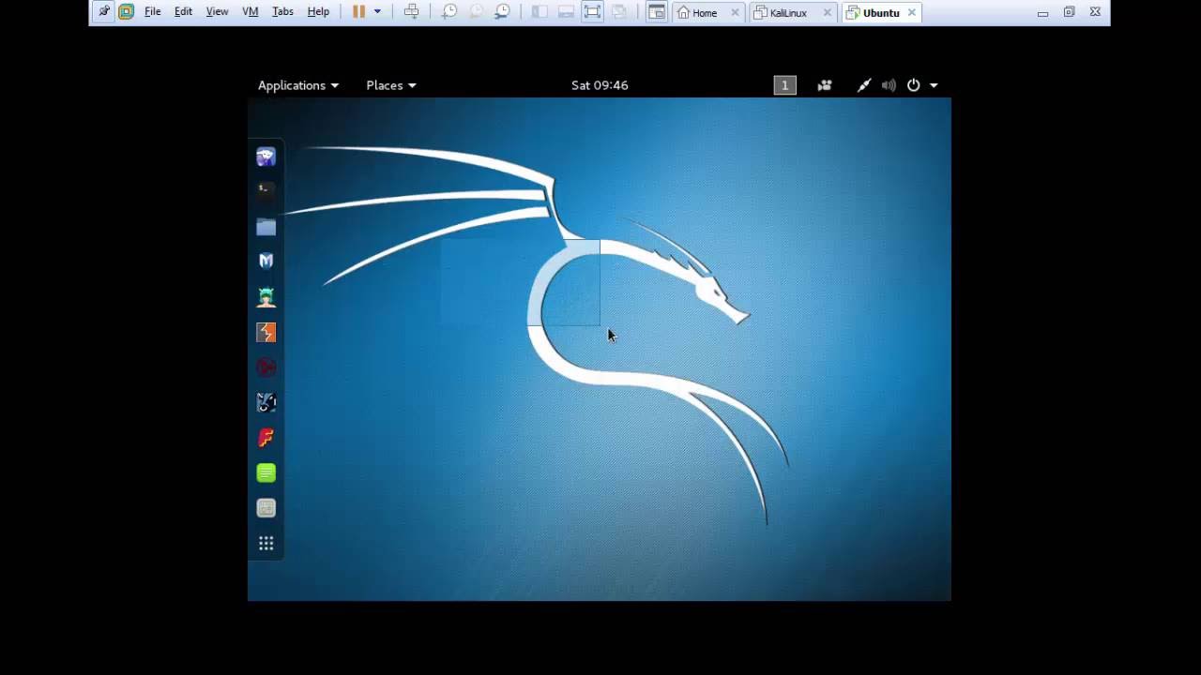Screen dimensions: 1201x675
Task: Open the grey tweak tool dock icon
Action: (x=266, y=508)
